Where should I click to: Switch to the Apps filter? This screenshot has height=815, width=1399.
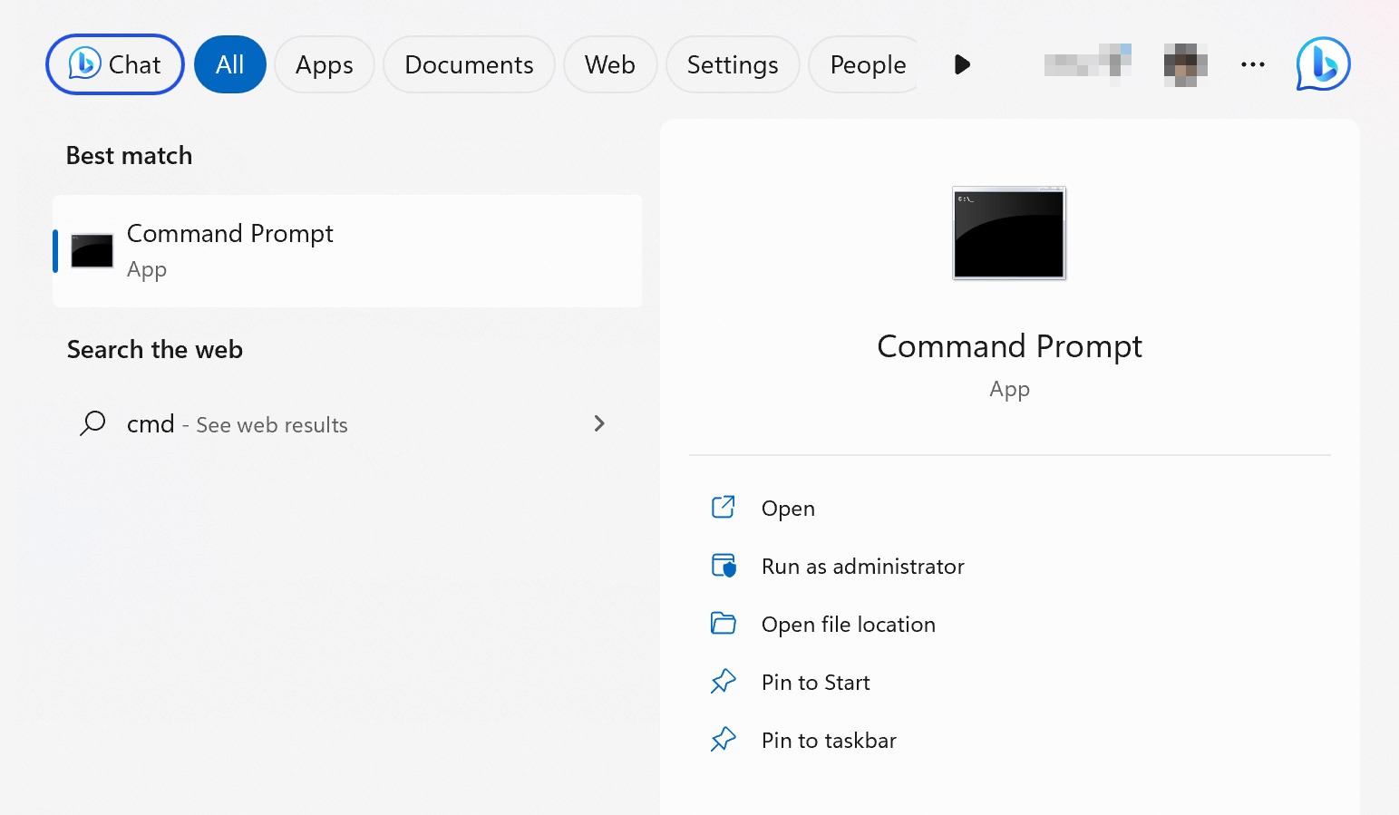point(325,64)
